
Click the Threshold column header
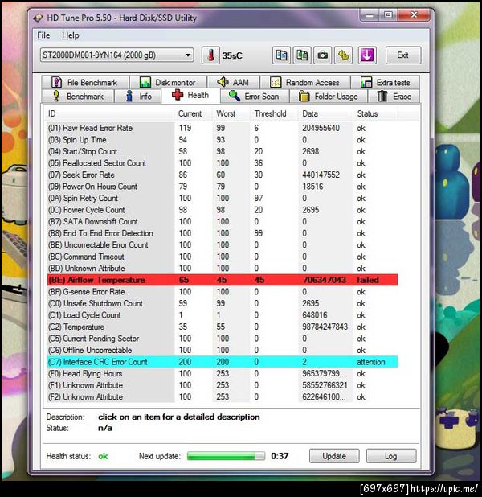coord(274,113)
